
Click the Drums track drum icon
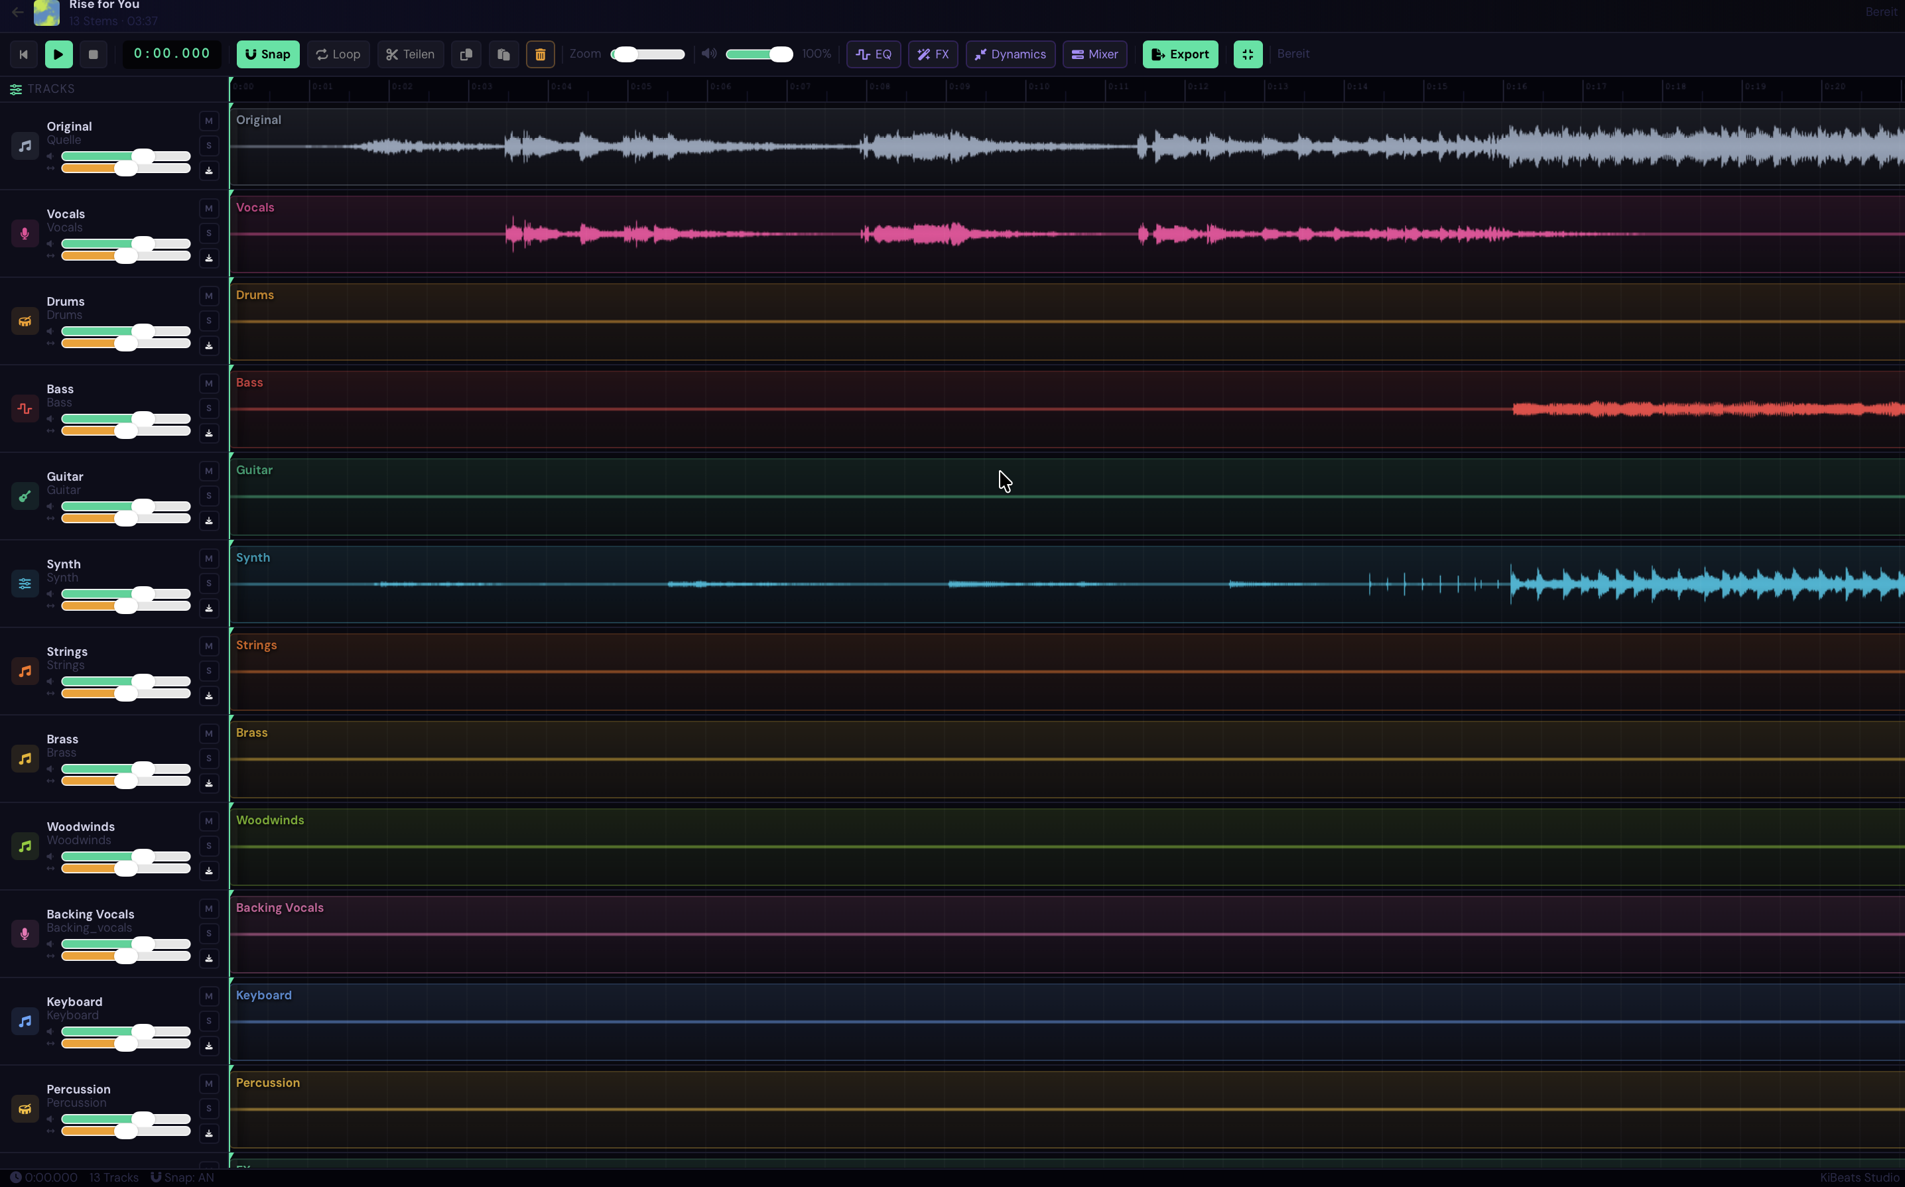25,321
